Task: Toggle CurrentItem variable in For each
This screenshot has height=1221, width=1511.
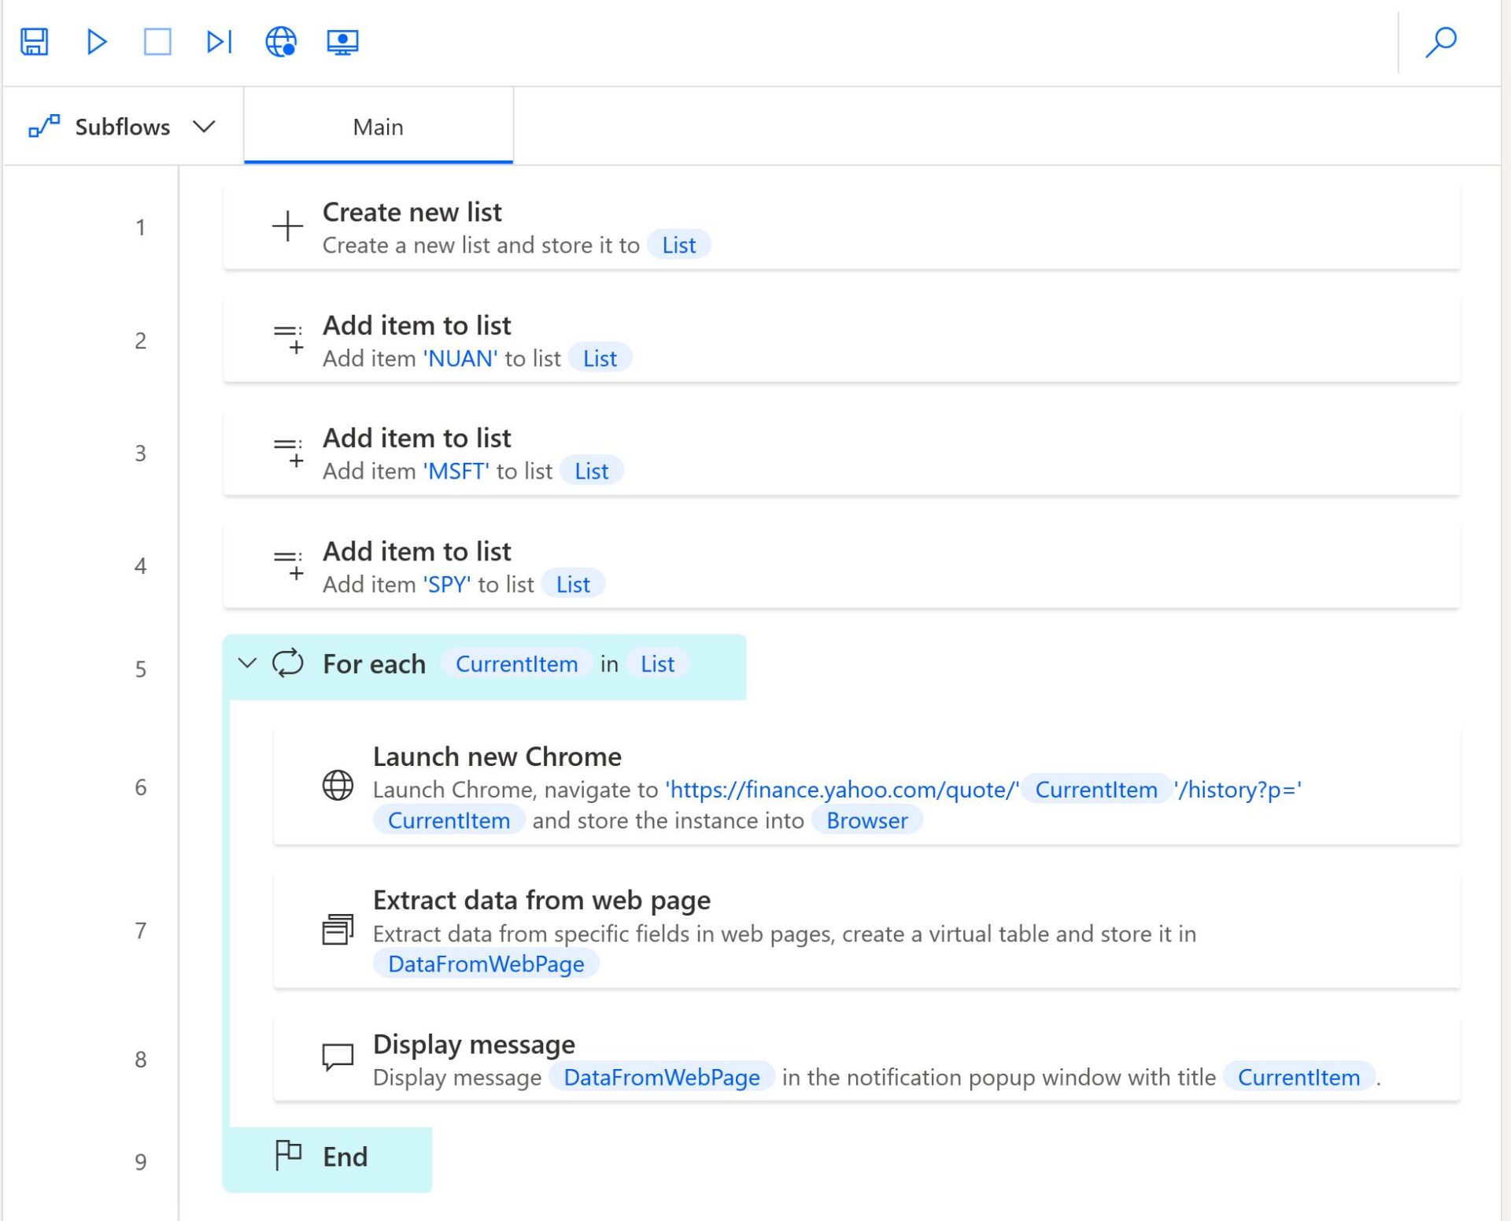Action: point(515,665)
